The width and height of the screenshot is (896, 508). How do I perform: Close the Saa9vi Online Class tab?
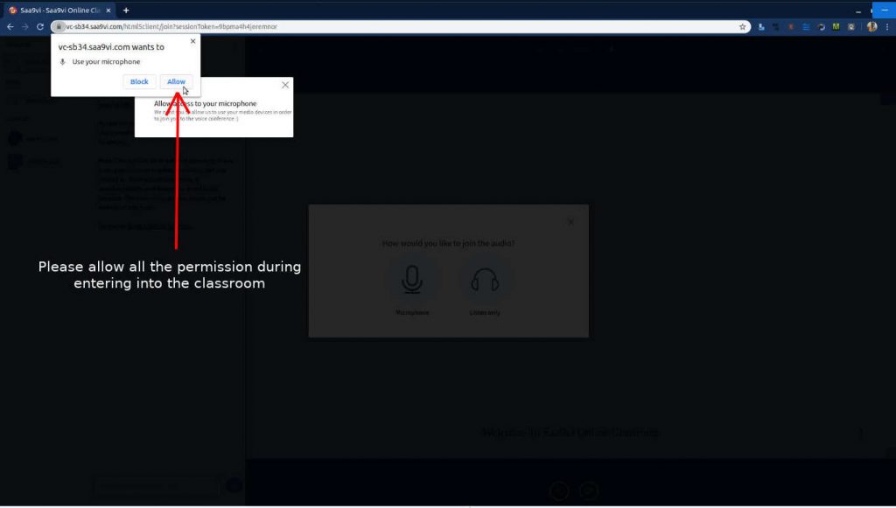(108, 10)
